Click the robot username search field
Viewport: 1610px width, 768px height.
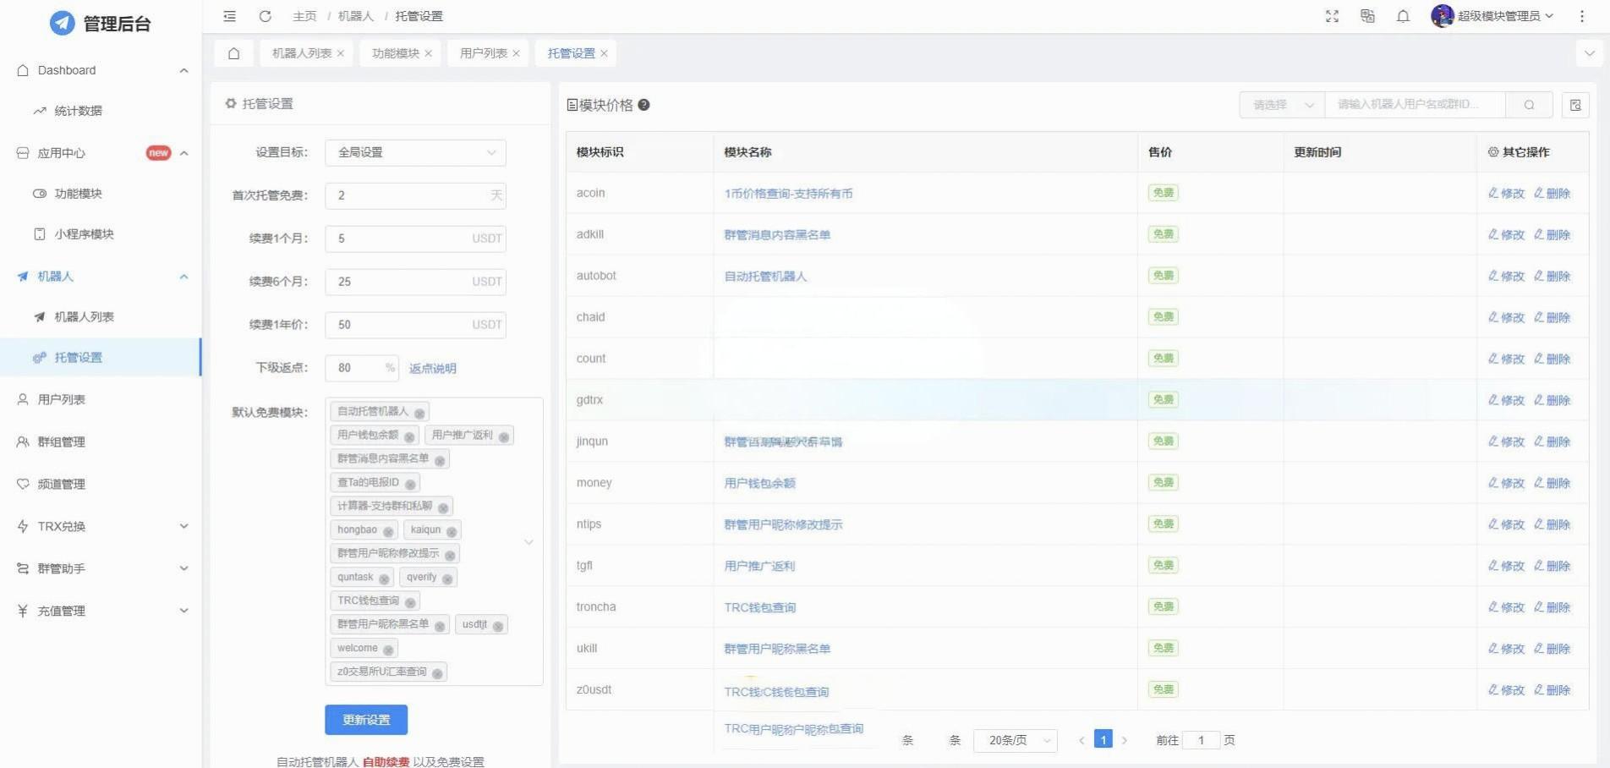coord(1415,105)
